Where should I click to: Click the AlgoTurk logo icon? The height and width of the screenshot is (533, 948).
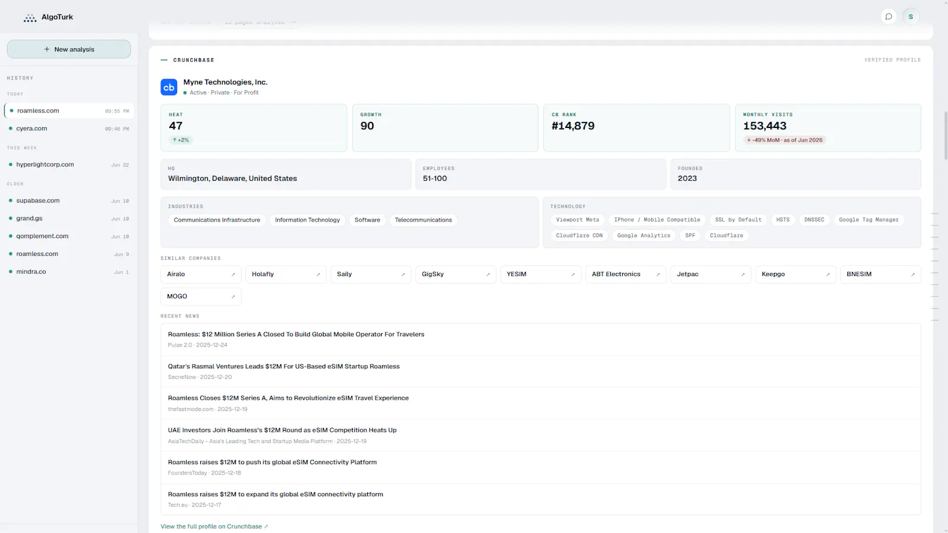coord(30,18)
